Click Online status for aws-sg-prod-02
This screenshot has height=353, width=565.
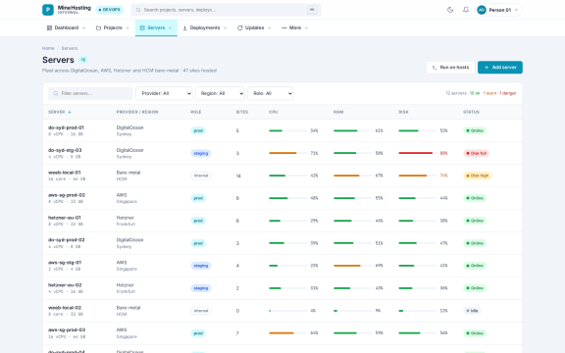pos(475,198)
